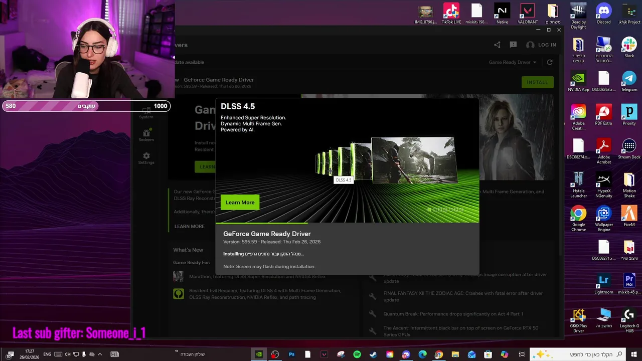The width and height of the screenshot is (642, 361).
Task: Open the System sidebar item
Action: point(146,113)
